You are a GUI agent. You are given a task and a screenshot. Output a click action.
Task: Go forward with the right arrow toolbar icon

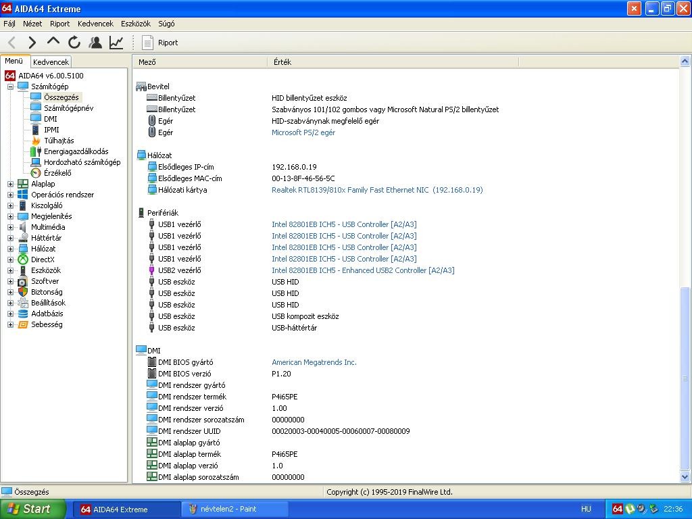point(32,43)
